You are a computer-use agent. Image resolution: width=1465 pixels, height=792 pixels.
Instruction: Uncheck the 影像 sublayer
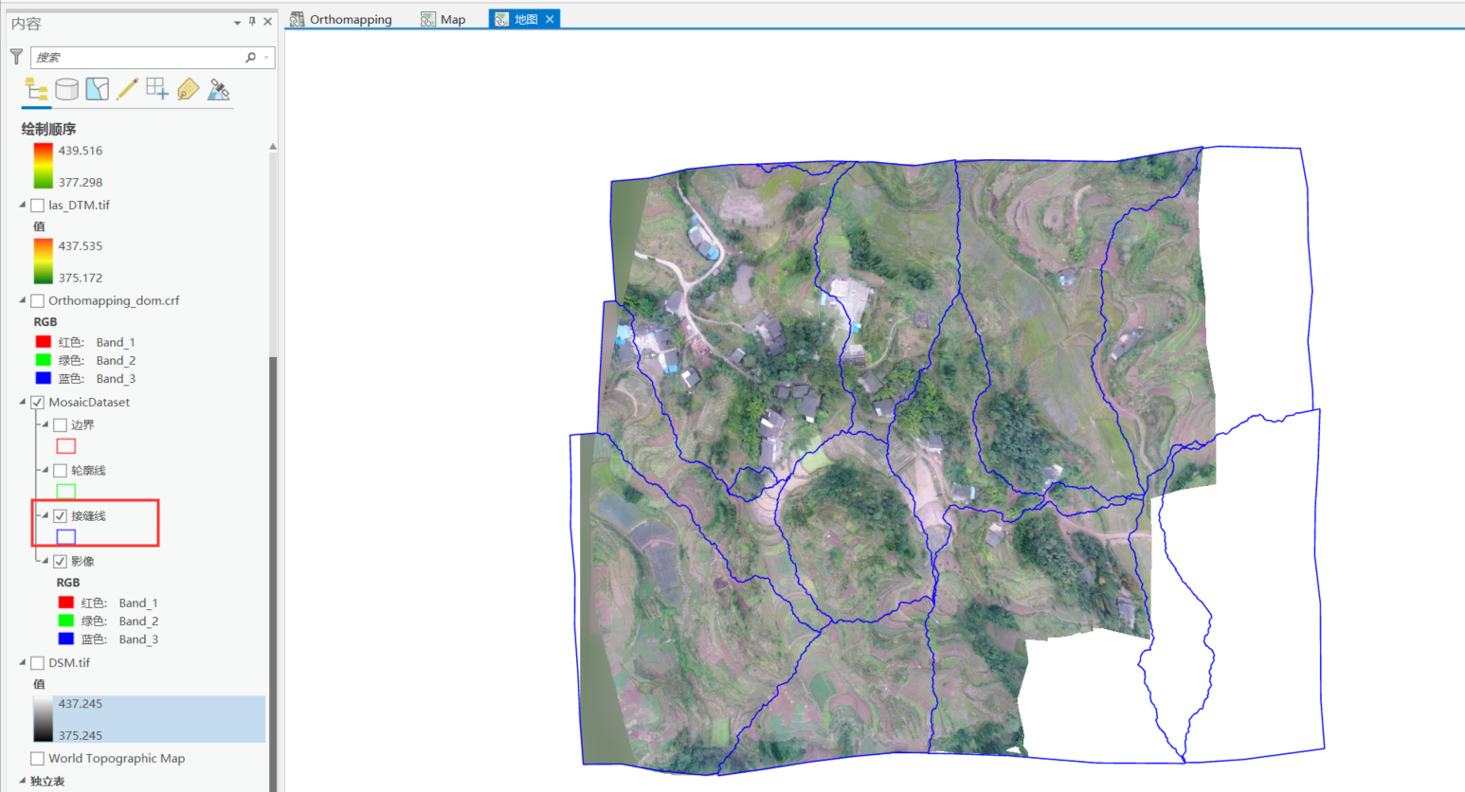pos(61,561)
